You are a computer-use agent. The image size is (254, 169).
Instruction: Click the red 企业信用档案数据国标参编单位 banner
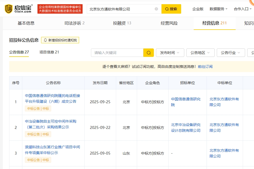(60, 9)
